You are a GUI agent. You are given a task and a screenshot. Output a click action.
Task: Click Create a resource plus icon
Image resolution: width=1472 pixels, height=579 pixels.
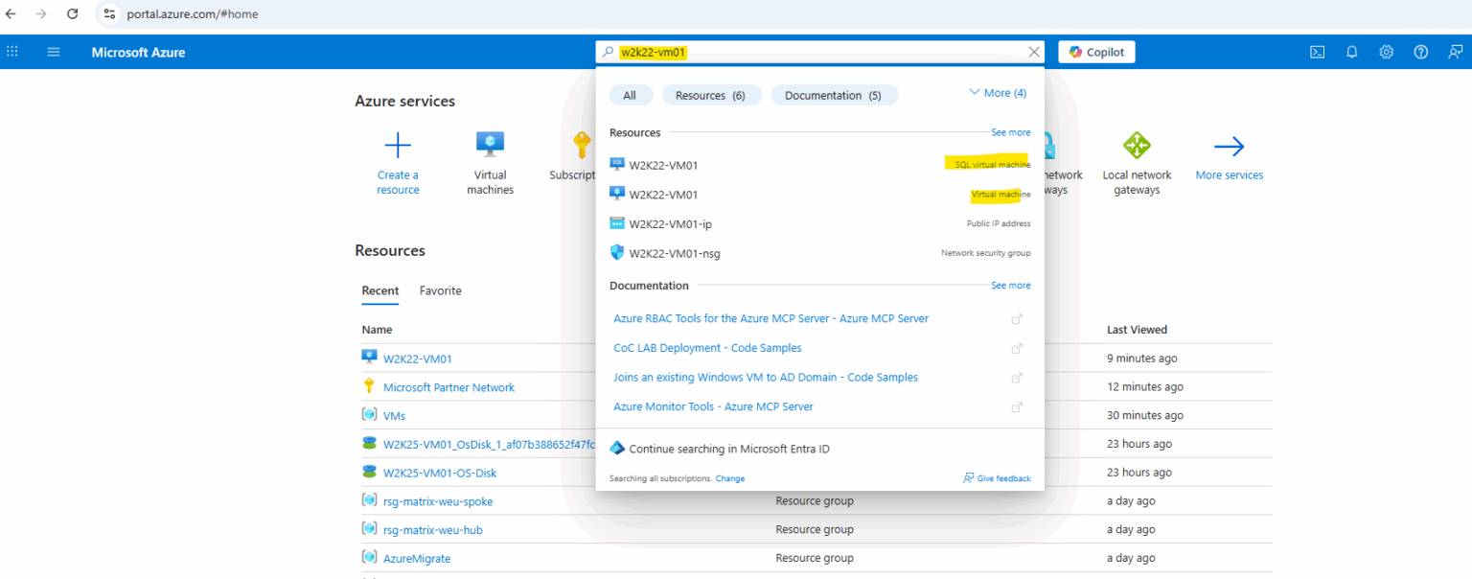click(397, 145)
